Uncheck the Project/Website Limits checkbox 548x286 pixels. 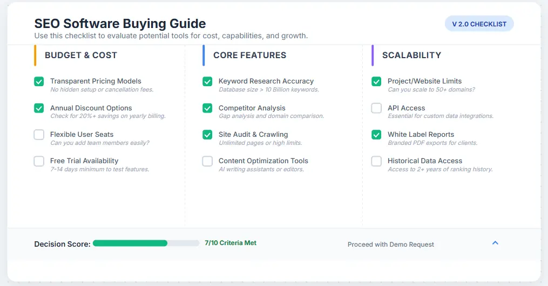[x=376, y=82]
